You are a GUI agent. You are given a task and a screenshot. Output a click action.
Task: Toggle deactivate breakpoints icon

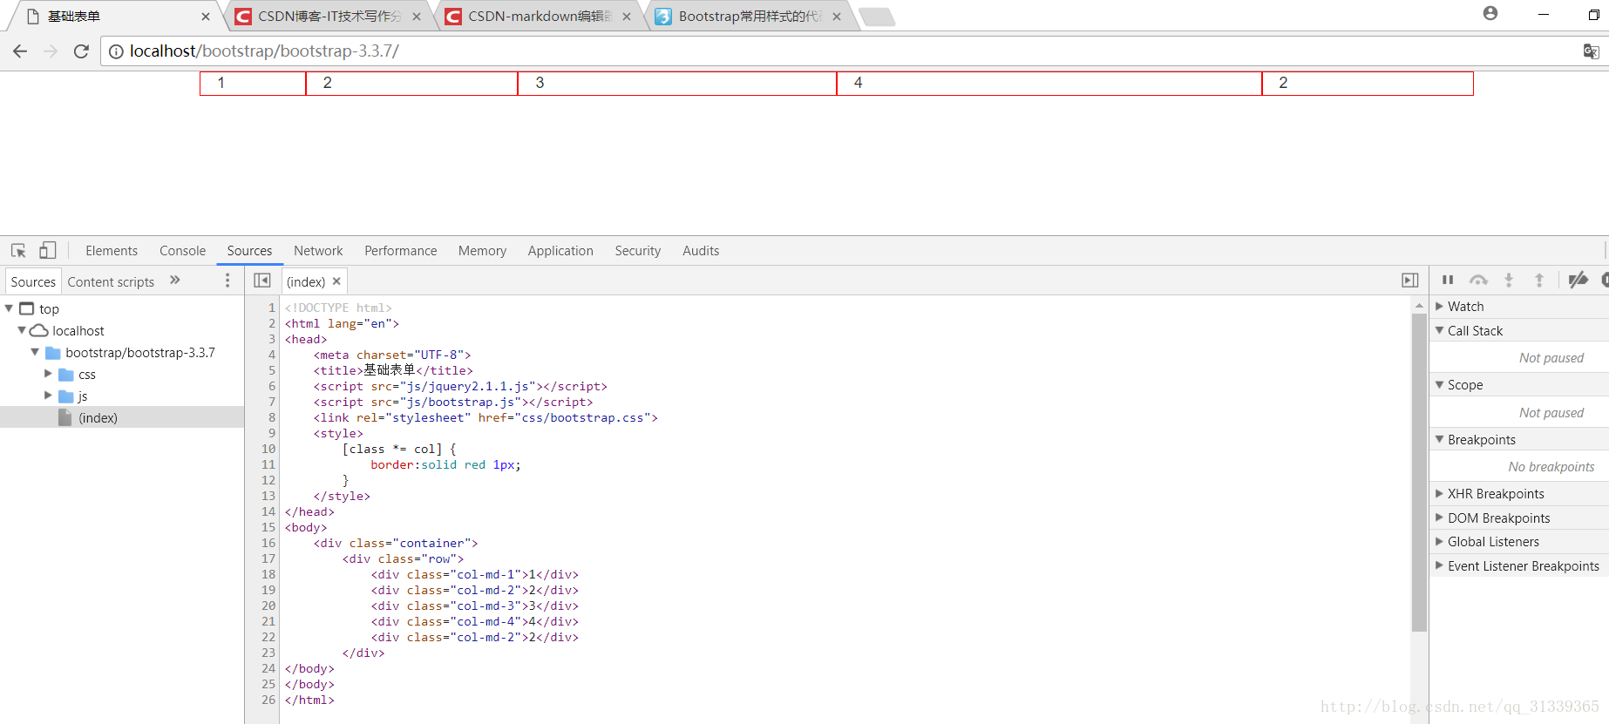tap(1578, 280)
